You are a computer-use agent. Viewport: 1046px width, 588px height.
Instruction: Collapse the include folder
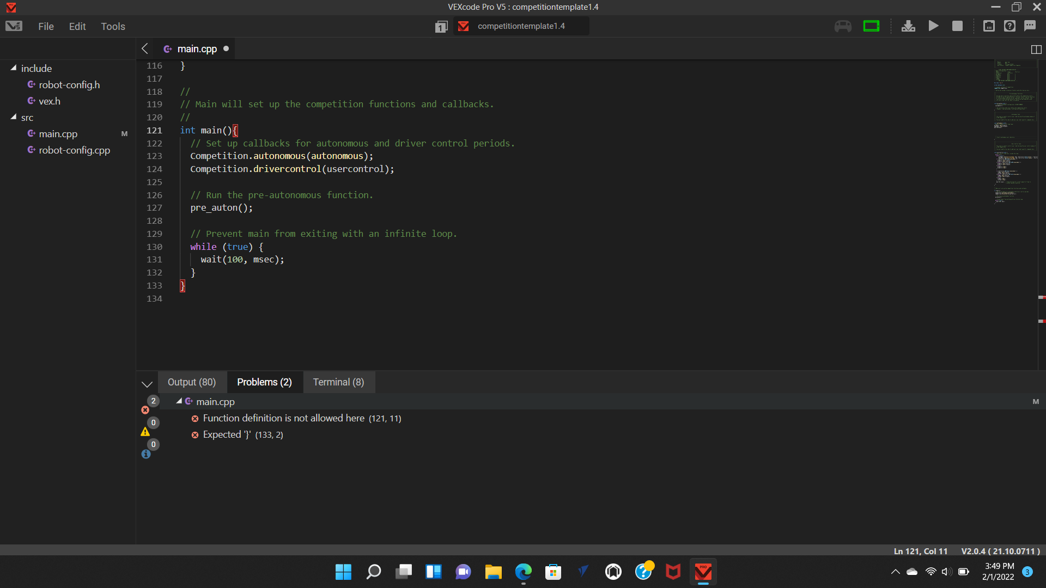click(14, 68)
